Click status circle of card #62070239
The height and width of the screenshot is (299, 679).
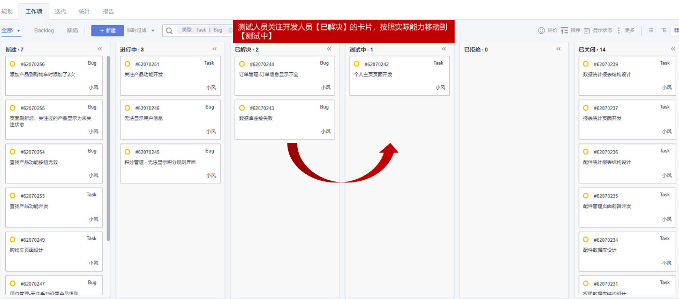pos(585,64)
